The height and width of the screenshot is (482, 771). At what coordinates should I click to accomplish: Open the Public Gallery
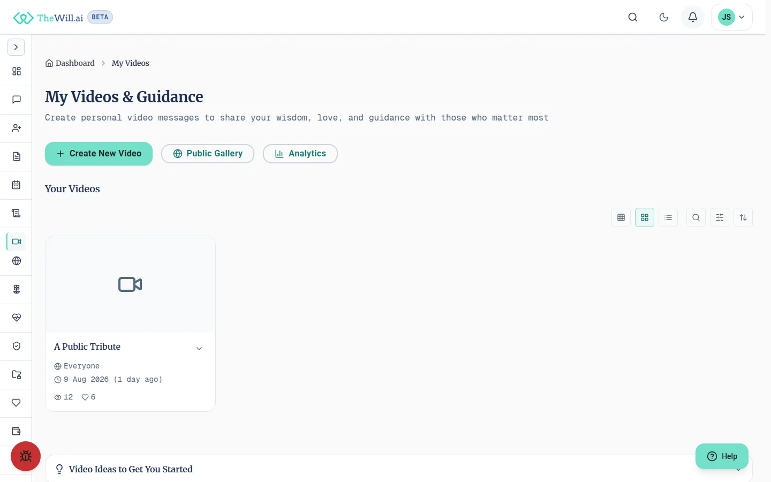(208, 154)
